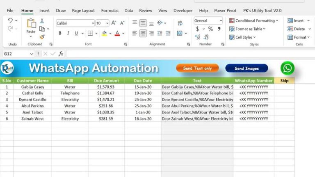
Task: Center text horizontally
Action: tap(143, 33)
